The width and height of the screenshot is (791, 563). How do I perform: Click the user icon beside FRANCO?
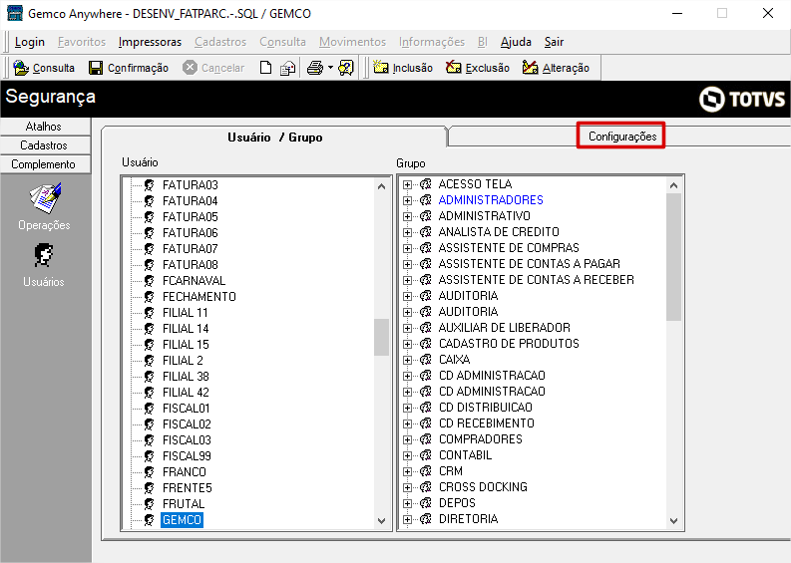(x=149, y=471)
